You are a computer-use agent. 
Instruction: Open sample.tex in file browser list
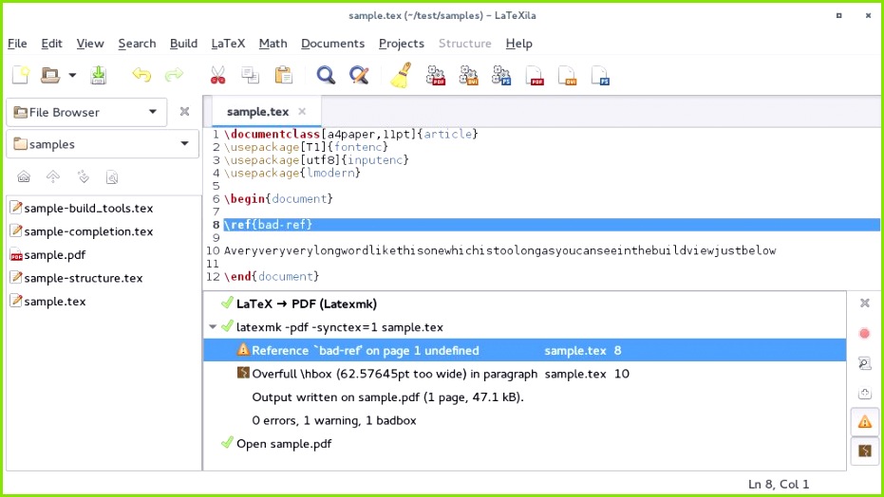click(47, 302)
